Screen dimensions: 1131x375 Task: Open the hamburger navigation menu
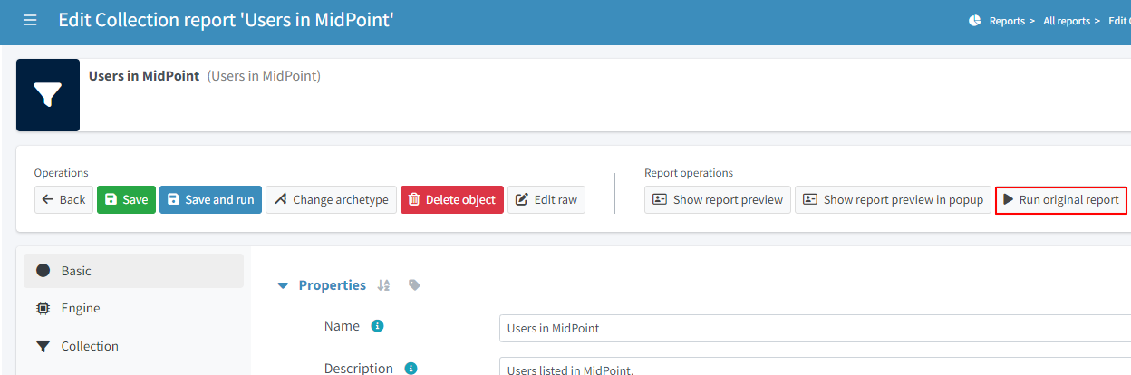(x=30, y=20)
